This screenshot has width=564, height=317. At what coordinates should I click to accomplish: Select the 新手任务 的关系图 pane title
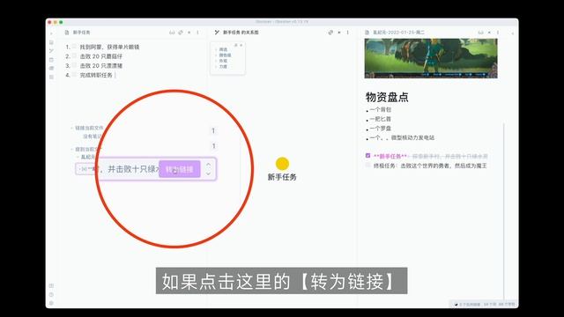point(241,33)
